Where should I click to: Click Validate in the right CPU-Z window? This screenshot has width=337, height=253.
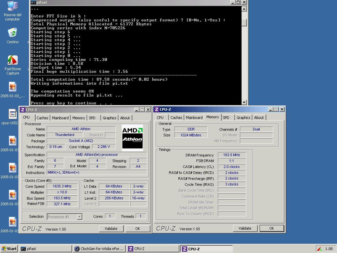[x=245, y=228]
